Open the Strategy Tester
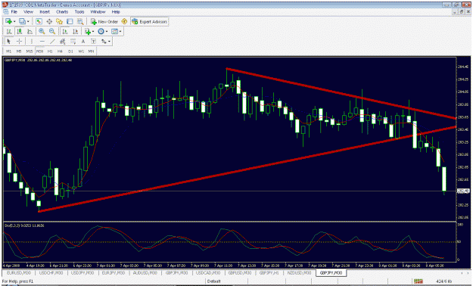The width and height of the screenshot is (473, 286). (x=80, y=21)
